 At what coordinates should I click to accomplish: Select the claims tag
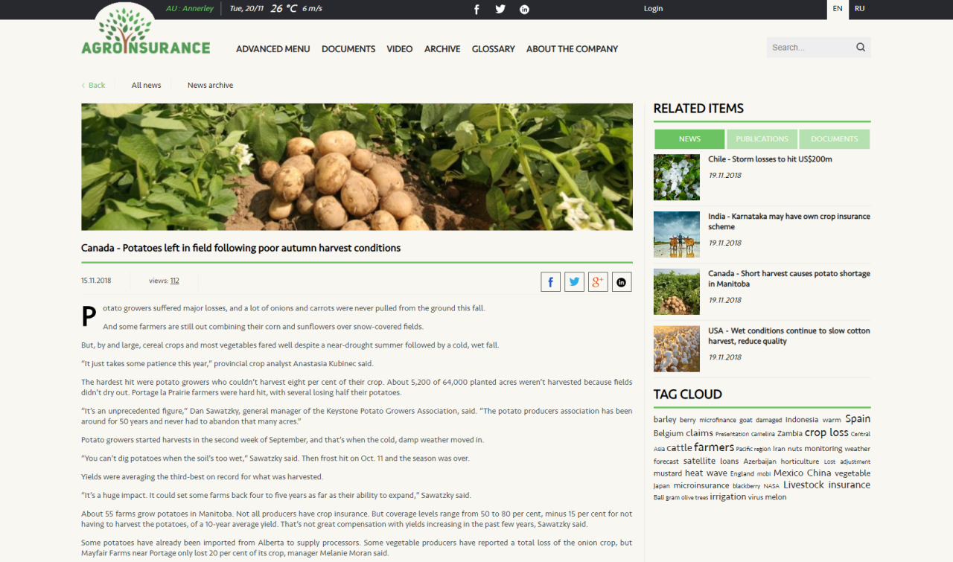tap(699, 433)
